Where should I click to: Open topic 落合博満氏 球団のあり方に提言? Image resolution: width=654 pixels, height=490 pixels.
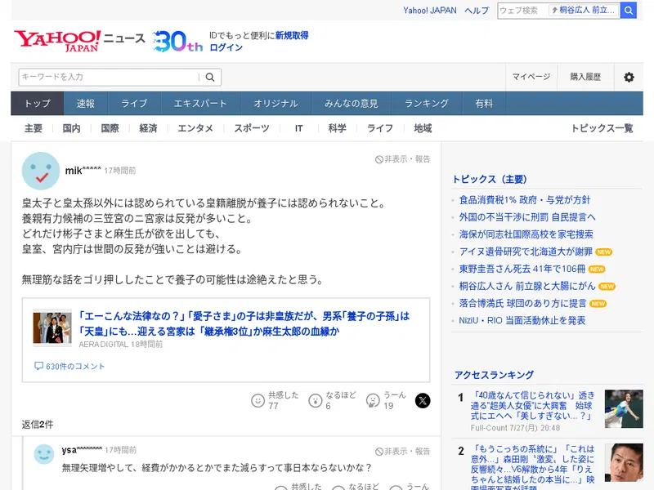[x=522, y=303]
